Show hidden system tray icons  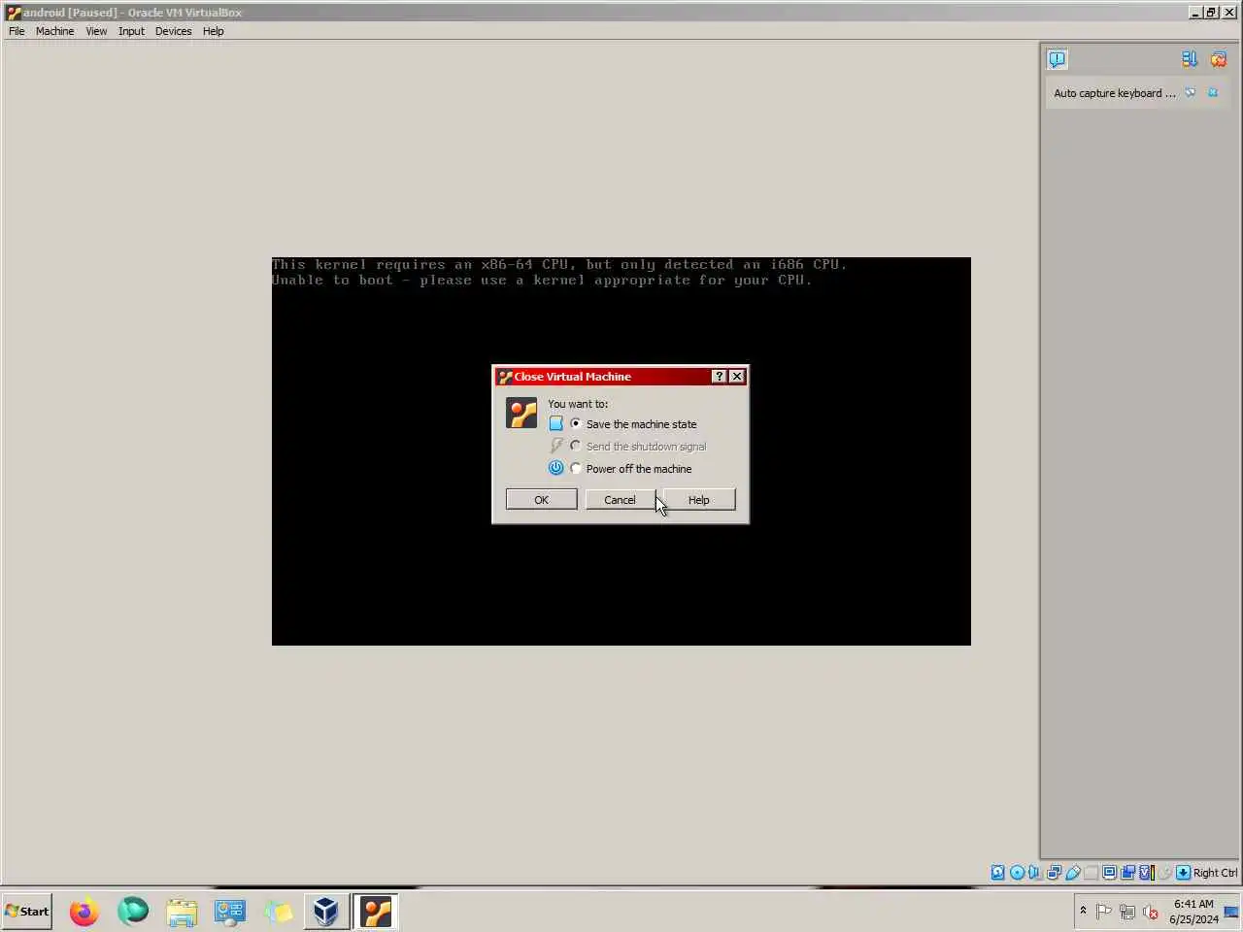point(1083,911)
